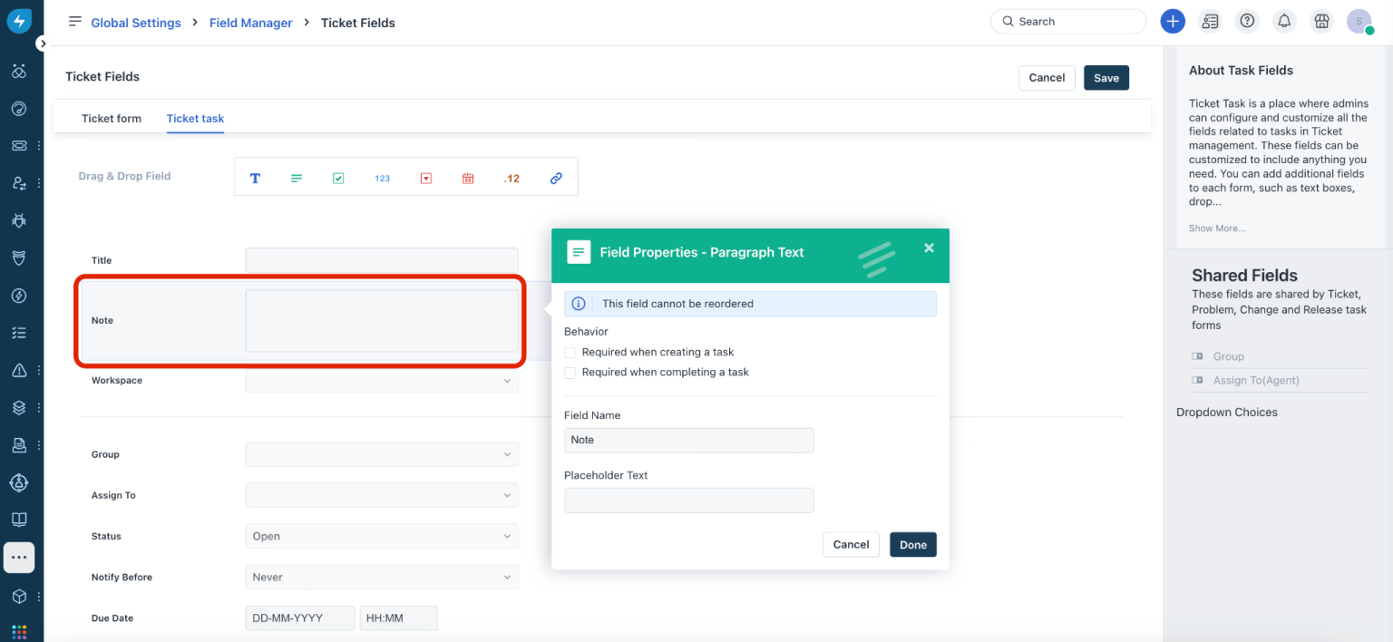Click Save to store ticket fields

pos(1106,78)
